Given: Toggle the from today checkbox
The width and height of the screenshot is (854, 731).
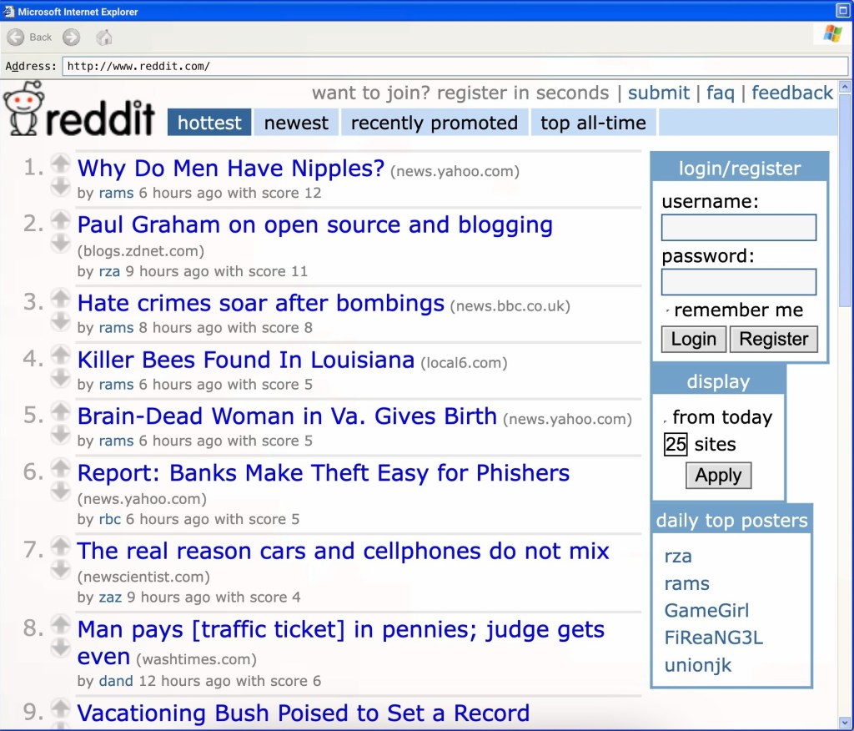Looking at the screenshot, I should 666,419.
